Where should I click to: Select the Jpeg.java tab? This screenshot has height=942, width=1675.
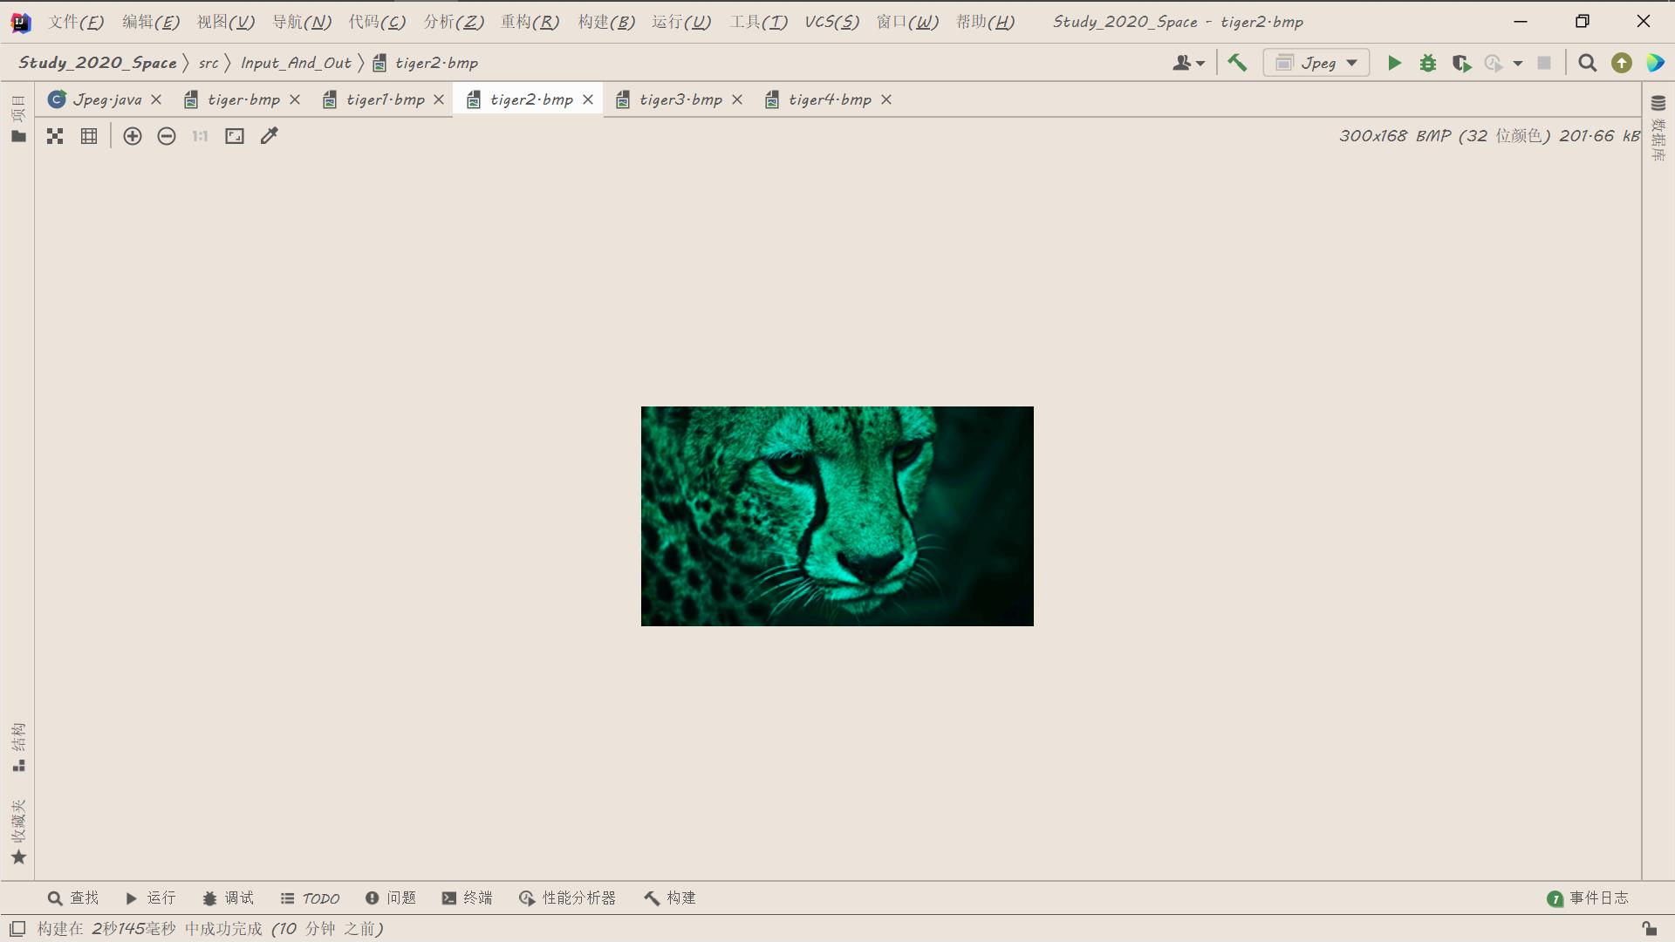click(106, 99)
